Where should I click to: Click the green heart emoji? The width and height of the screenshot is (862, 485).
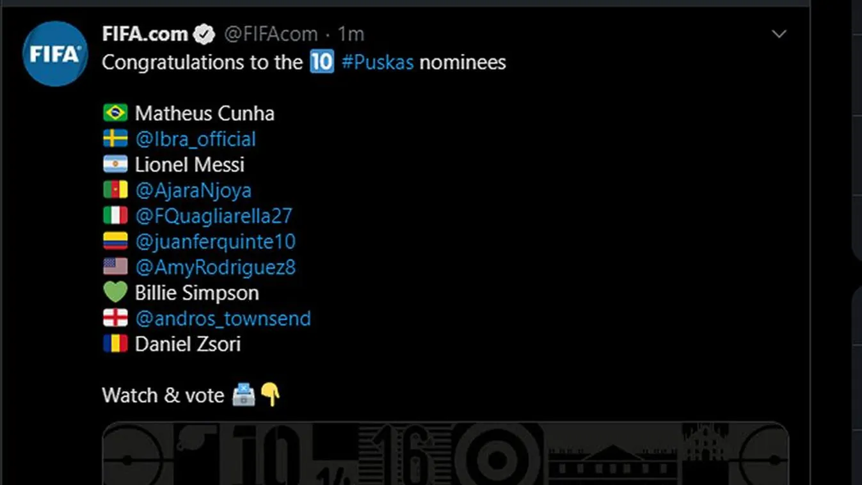pyautogui.click(x=115, y=293)
